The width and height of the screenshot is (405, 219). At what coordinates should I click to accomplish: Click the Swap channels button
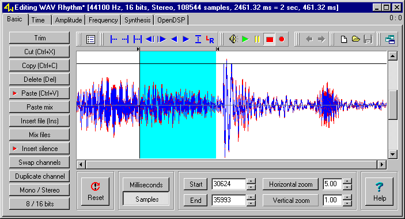(x=40, y=162)
